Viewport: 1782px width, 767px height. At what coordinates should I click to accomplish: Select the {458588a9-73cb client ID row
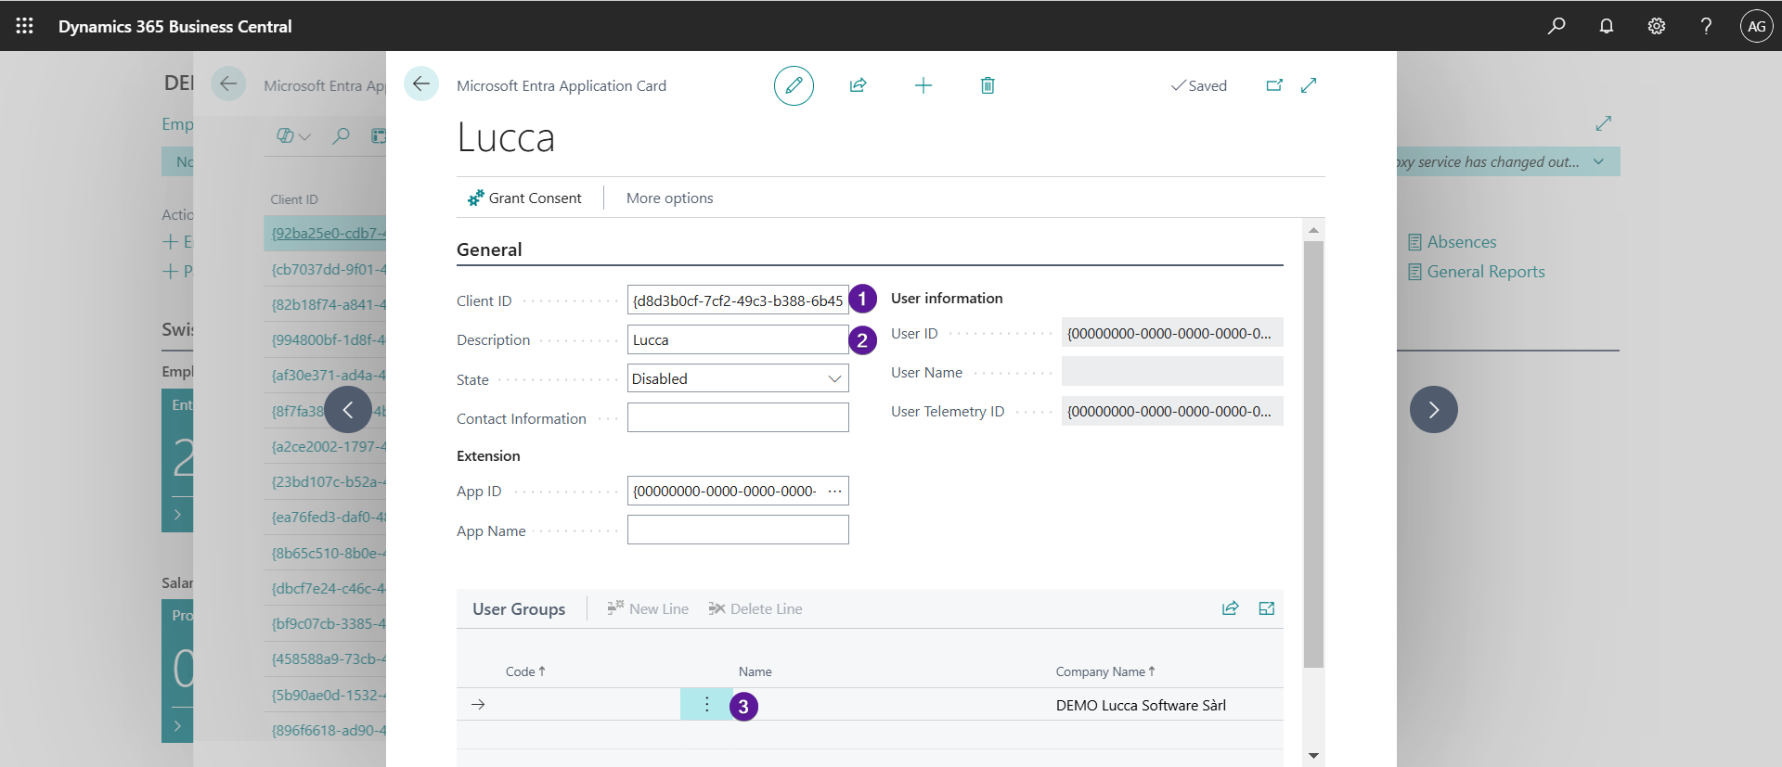[325, 658]
